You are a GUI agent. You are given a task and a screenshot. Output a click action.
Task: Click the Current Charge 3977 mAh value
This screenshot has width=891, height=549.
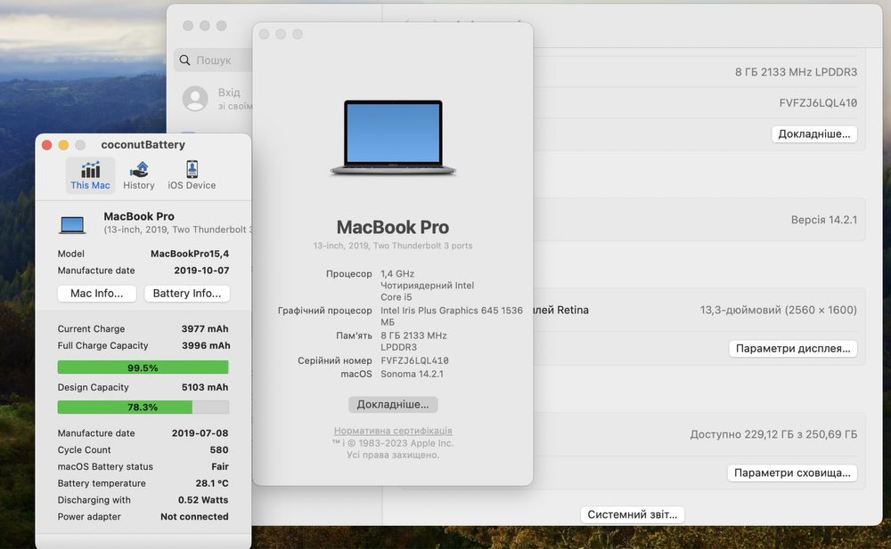point(205,328)
